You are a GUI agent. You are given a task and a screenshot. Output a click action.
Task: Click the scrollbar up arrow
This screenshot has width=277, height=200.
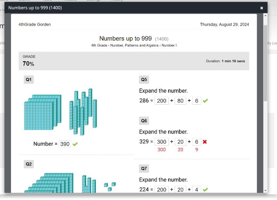coord(265,15)
